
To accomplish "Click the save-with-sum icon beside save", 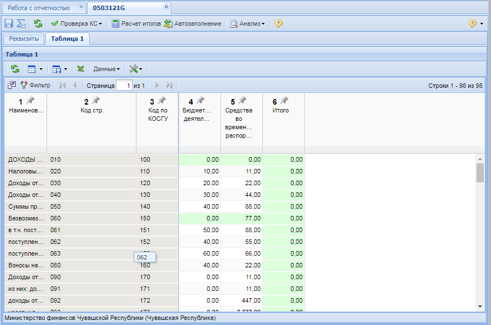I will pyautogui.click(x=21, y=23).
